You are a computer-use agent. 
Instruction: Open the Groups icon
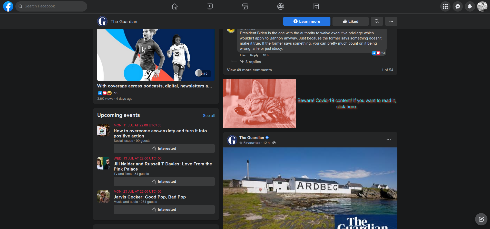[281, 6]
